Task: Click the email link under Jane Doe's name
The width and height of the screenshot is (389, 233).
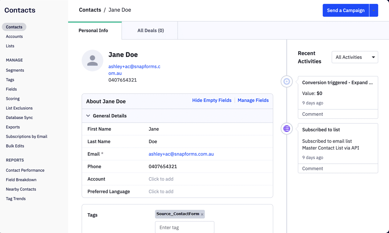Action: click(x=134, y=70)
